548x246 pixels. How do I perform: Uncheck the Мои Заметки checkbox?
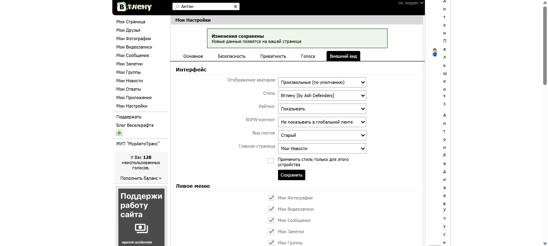tap(271, 231)
